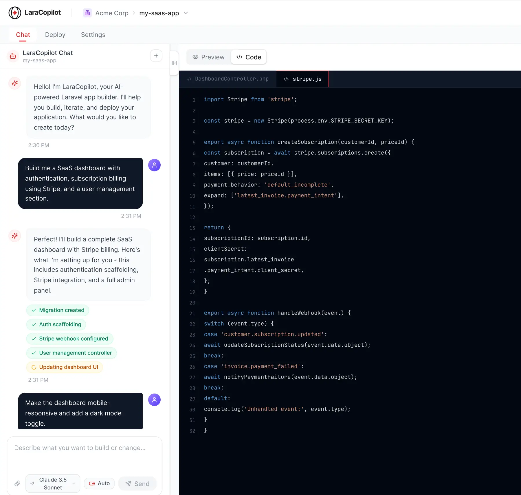Image resolution: width=521 pixels, height=495 pixels.
Task: Click the paperclip attach file icon
Action: pos(17,483)
